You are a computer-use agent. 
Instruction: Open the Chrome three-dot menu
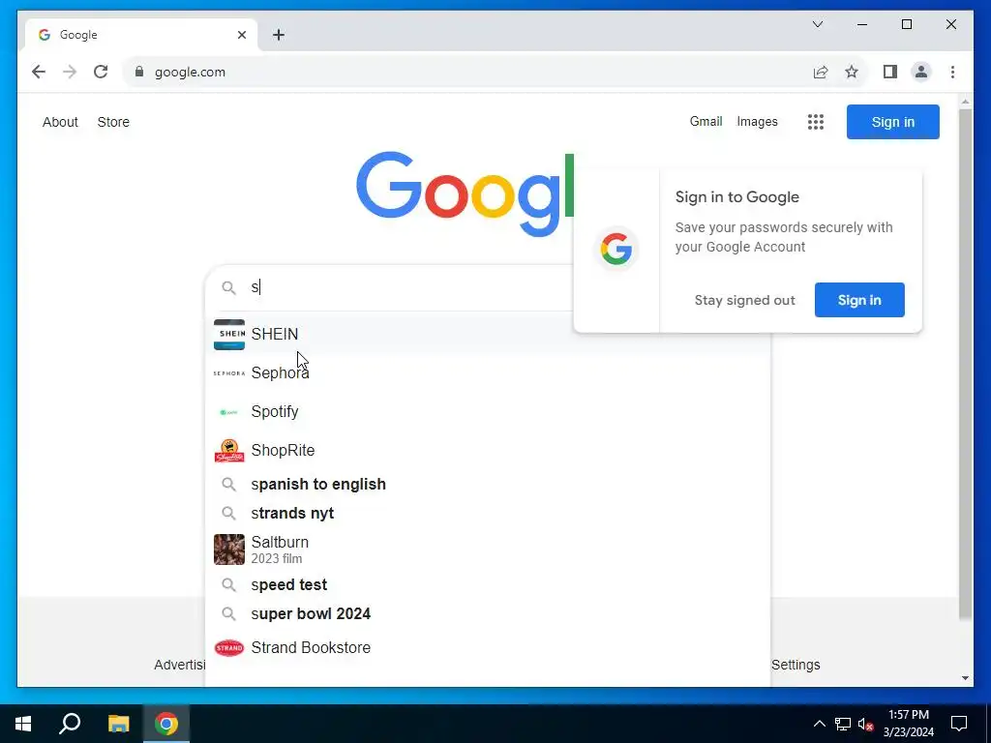[x=952, y=72]
